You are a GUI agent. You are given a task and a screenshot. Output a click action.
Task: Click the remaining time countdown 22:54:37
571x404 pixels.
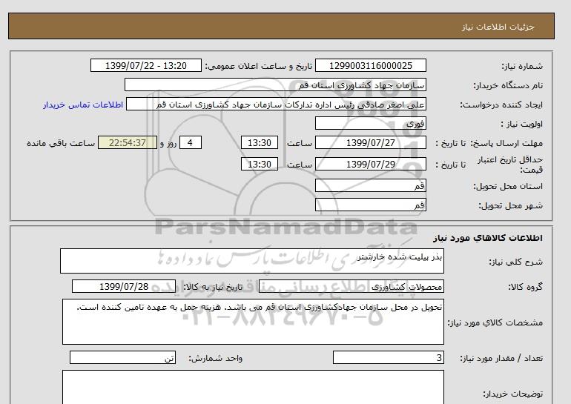pyautogui.click(x=128, y=142)
